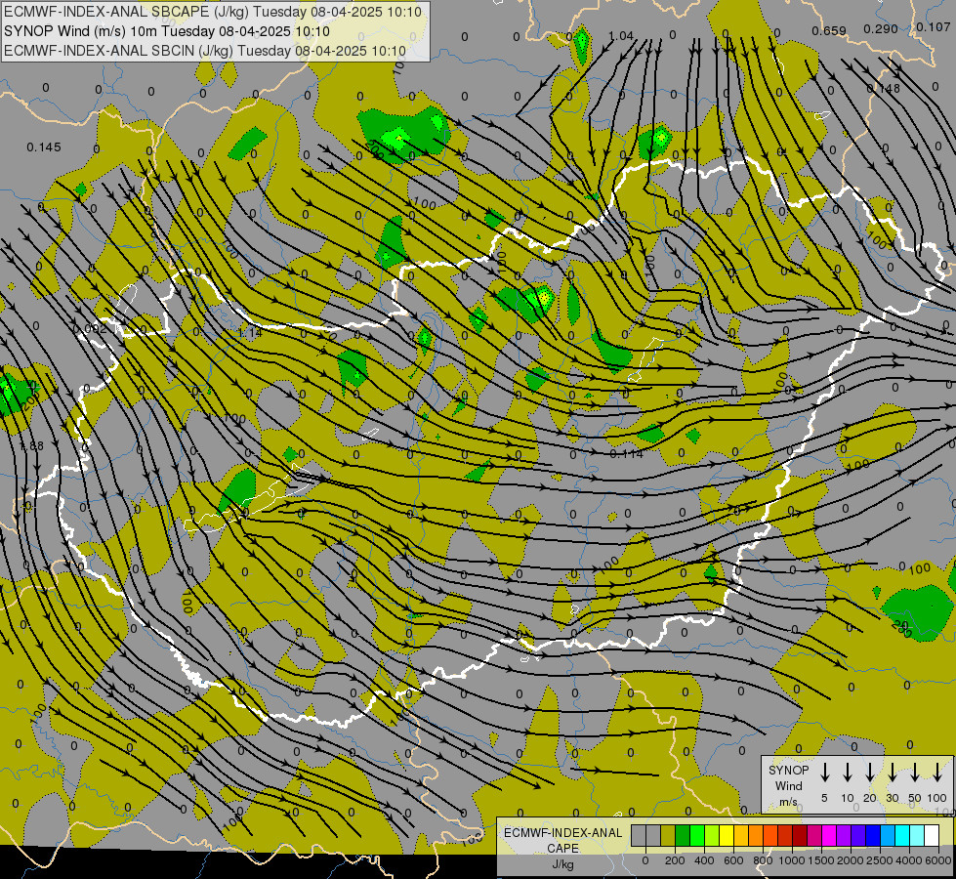Click the value 0.092 on the map

(x=90, y=329)
